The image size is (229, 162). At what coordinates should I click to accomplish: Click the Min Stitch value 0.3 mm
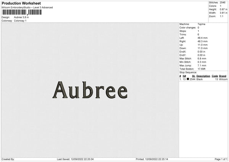[x=202, y=62]
